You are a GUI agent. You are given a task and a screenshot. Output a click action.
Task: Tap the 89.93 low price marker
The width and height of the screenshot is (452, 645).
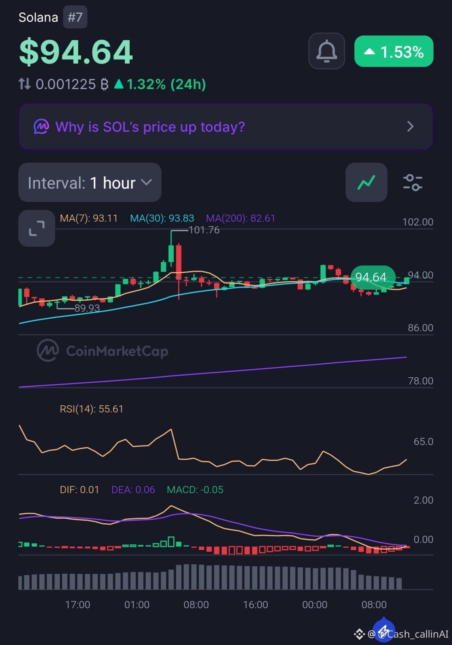coord(87,308)
